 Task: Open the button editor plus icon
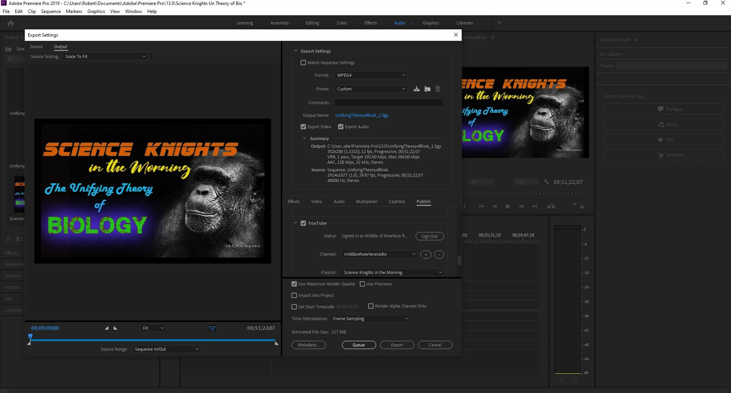coord(582,207)
